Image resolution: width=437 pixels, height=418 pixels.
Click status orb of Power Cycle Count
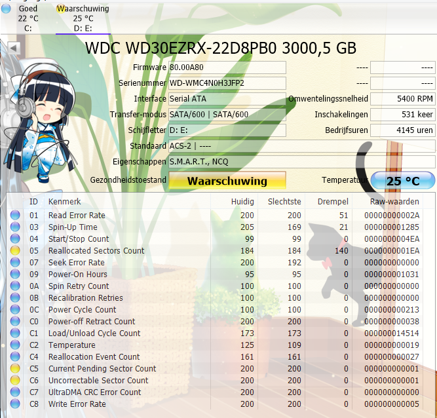[x=15, y=310]
